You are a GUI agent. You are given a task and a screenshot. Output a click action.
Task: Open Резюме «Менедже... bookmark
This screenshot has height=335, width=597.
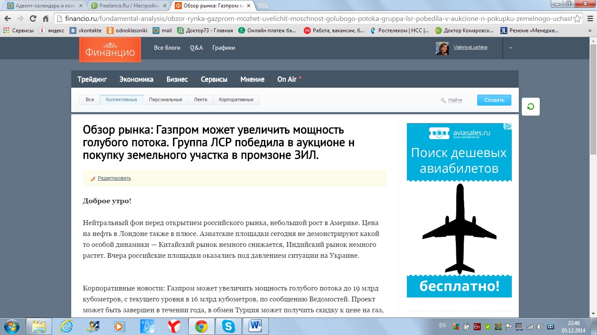click(530, 31)
